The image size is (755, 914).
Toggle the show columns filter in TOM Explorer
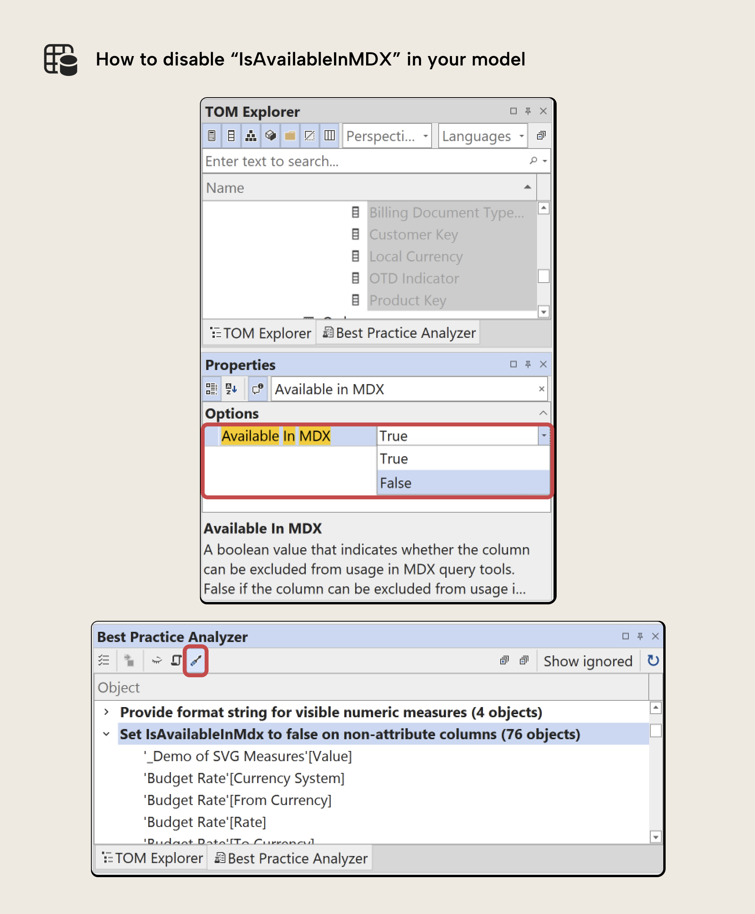click(x=231, y=136)
